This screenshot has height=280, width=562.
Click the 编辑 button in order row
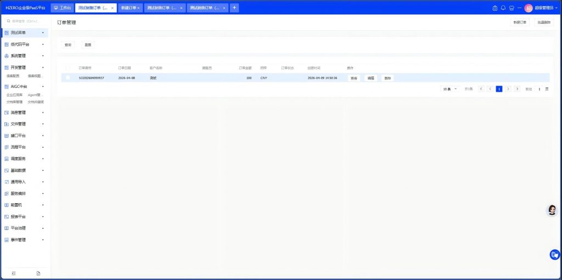[370, 78]
